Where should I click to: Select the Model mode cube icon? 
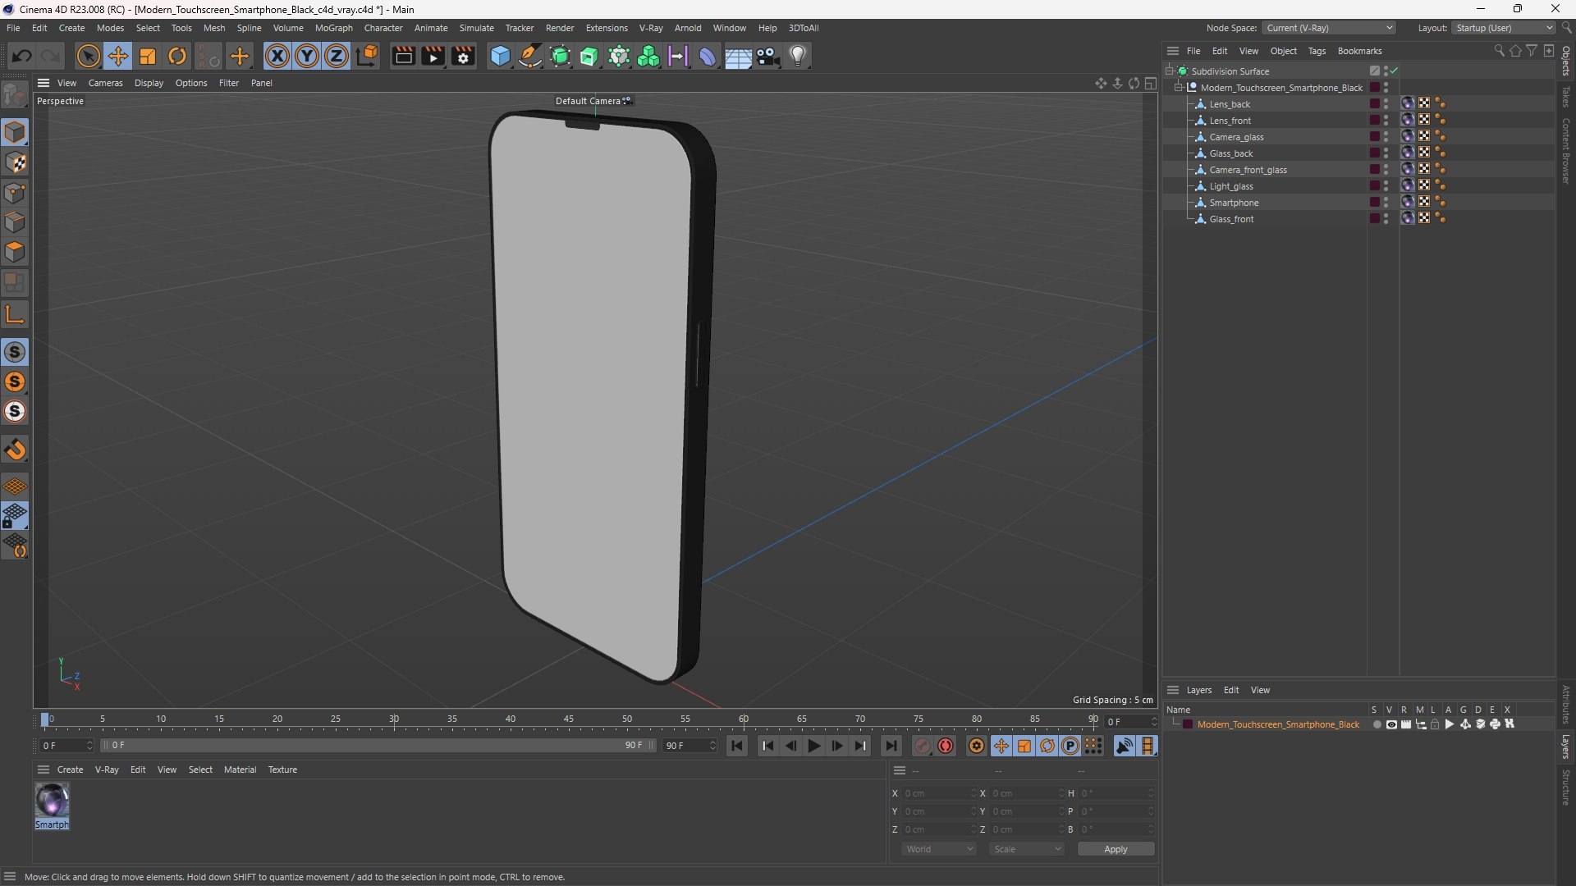15,132
